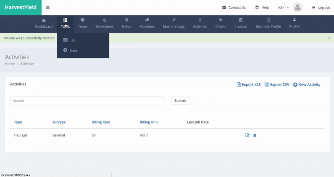The image size is (334, 177).
Task: Open the Dashboard navigation item
Action: 44,23
